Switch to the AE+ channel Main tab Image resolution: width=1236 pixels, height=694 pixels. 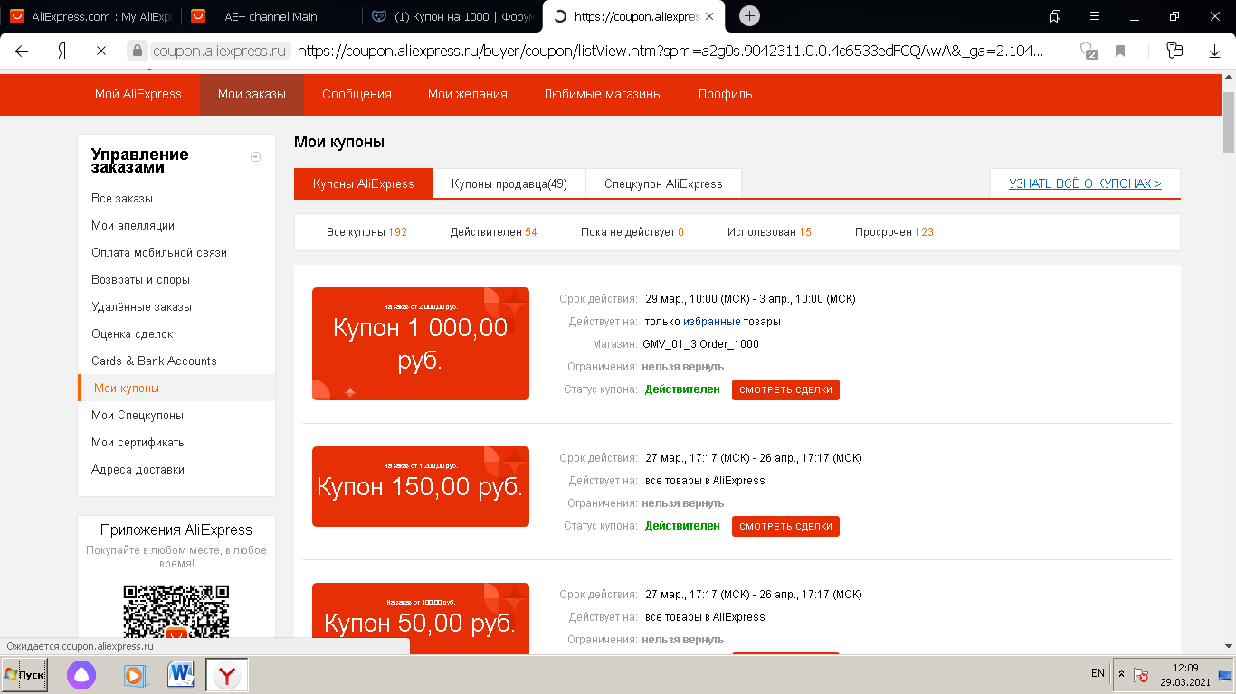270,16
